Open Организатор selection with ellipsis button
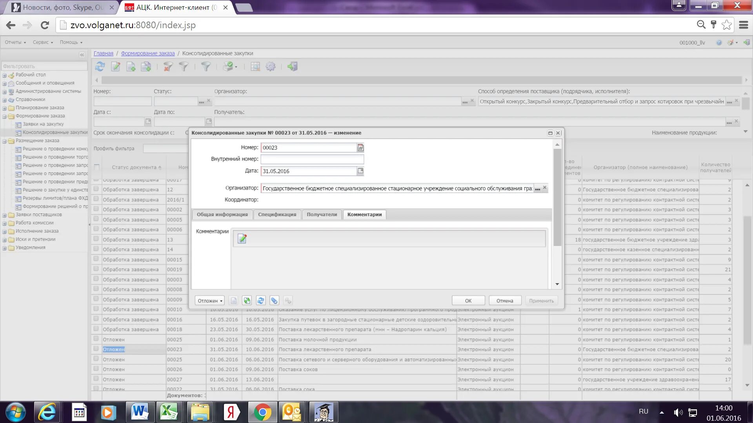The width and height of the screenshot is (753, 423). 538,189
